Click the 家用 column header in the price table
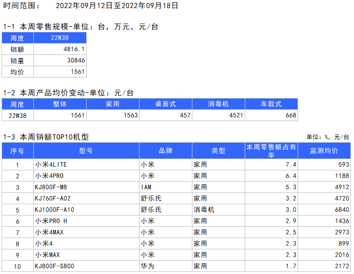The width and height of the screenshot is (354, 274). 113,104
